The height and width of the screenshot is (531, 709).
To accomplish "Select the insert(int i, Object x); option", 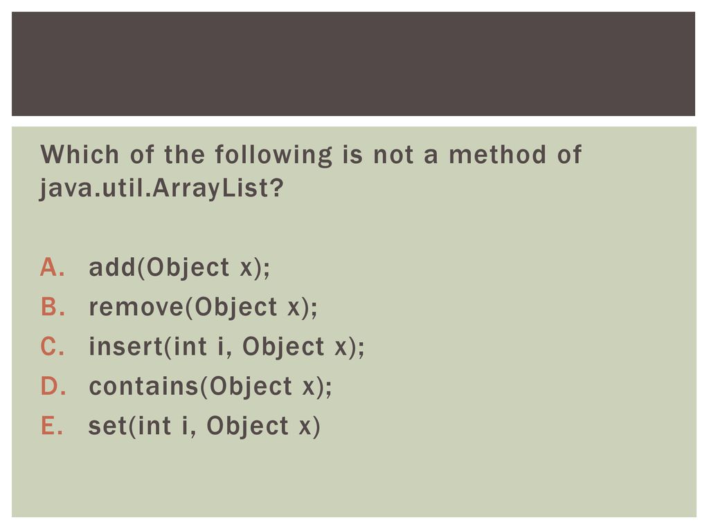I will pyautogui.click(x=226, y=347).
